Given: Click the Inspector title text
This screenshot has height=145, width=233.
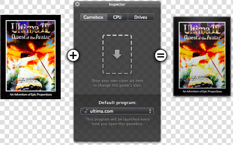Looking at the screenshot, I should tap(117, 5).
